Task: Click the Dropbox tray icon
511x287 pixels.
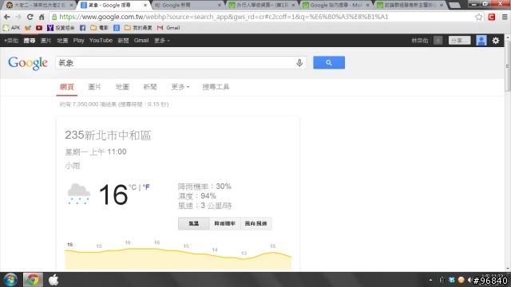Action: point(451,280)
